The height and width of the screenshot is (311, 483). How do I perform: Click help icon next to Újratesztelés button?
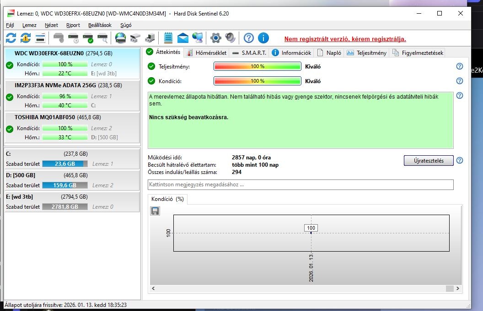460,160
